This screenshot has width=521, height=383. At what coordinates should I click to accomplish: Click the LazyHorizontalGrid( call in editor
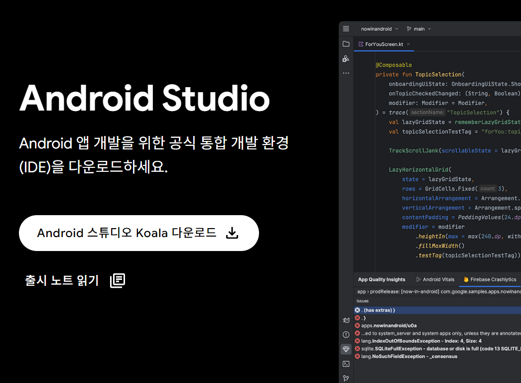(420, 169)
